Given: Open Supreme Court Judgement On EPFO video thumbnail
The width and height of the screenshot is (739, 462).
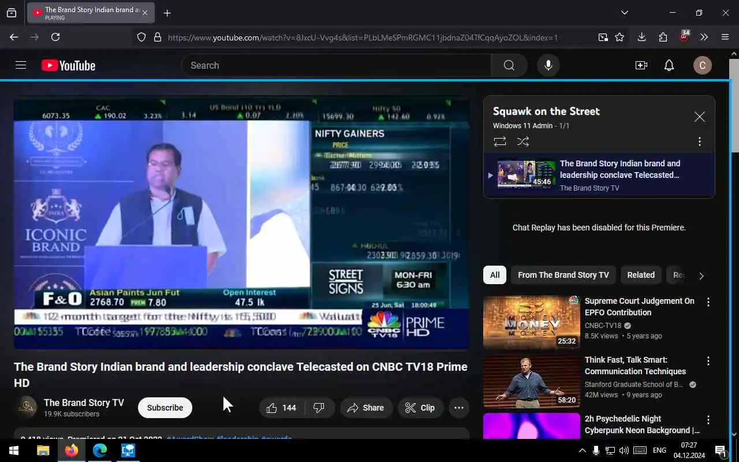Looking at the screenshot, I should [532, 322].
